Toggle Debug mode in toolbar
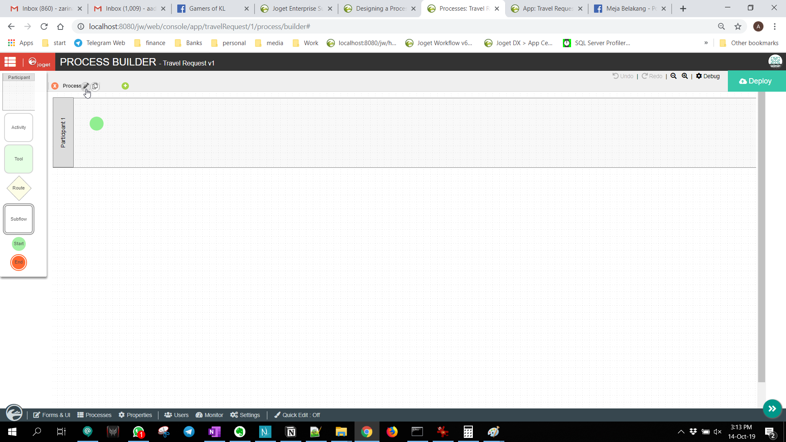 [708, 76]
